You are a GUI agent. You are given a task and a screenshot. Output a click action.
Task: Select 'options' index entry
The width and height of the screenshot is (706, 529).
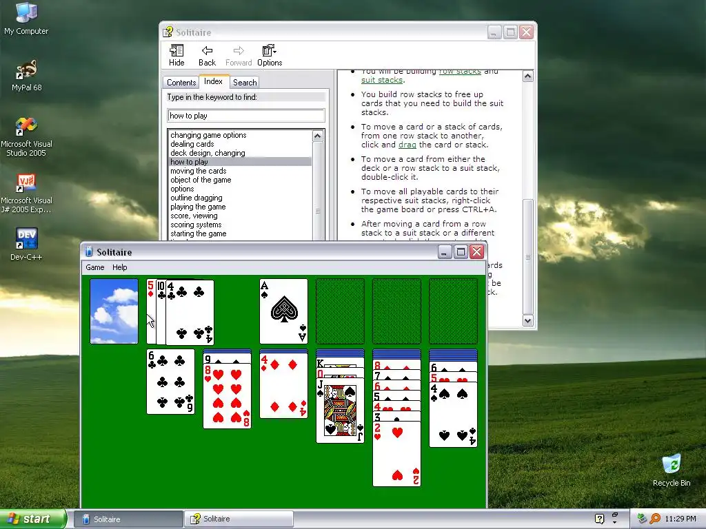click(x=182, y=189)
